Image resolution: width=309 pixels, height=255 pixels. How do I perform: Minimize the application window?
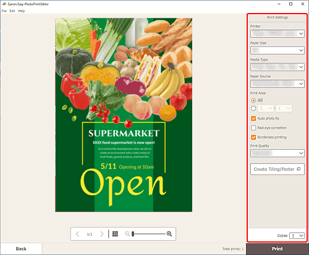click(x=279, y=4)
